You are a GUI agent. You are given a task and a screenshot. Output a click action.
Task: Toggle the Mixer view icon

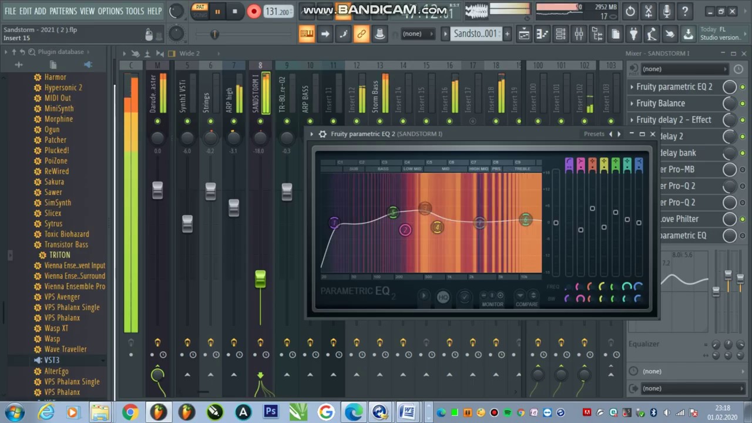click(579, 34)
